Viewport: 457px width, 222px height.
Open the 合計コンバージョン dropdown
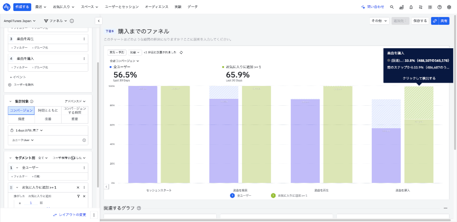[x=124, y=61]
